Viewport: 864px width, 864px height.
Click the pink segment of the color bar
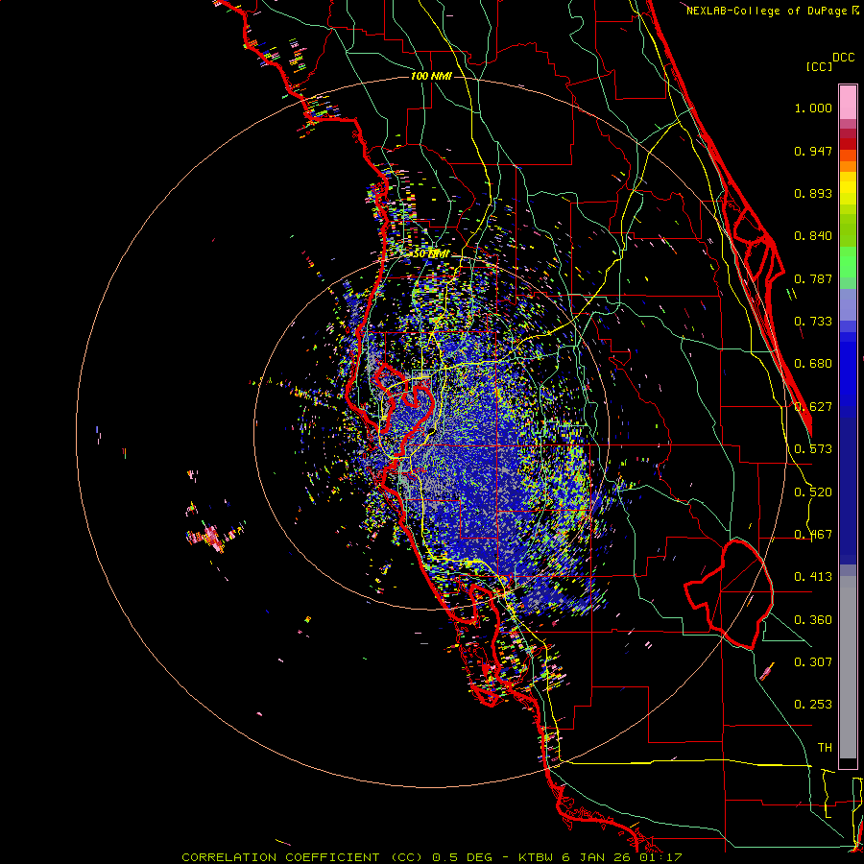pos(848,103)
